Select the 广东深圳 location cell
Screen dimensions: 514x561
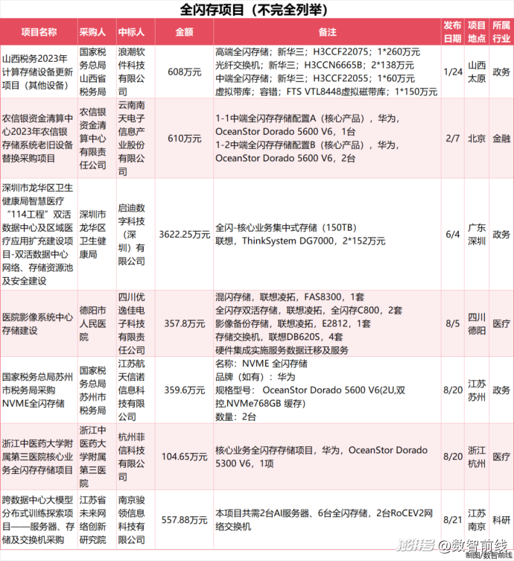click(477, 234)
